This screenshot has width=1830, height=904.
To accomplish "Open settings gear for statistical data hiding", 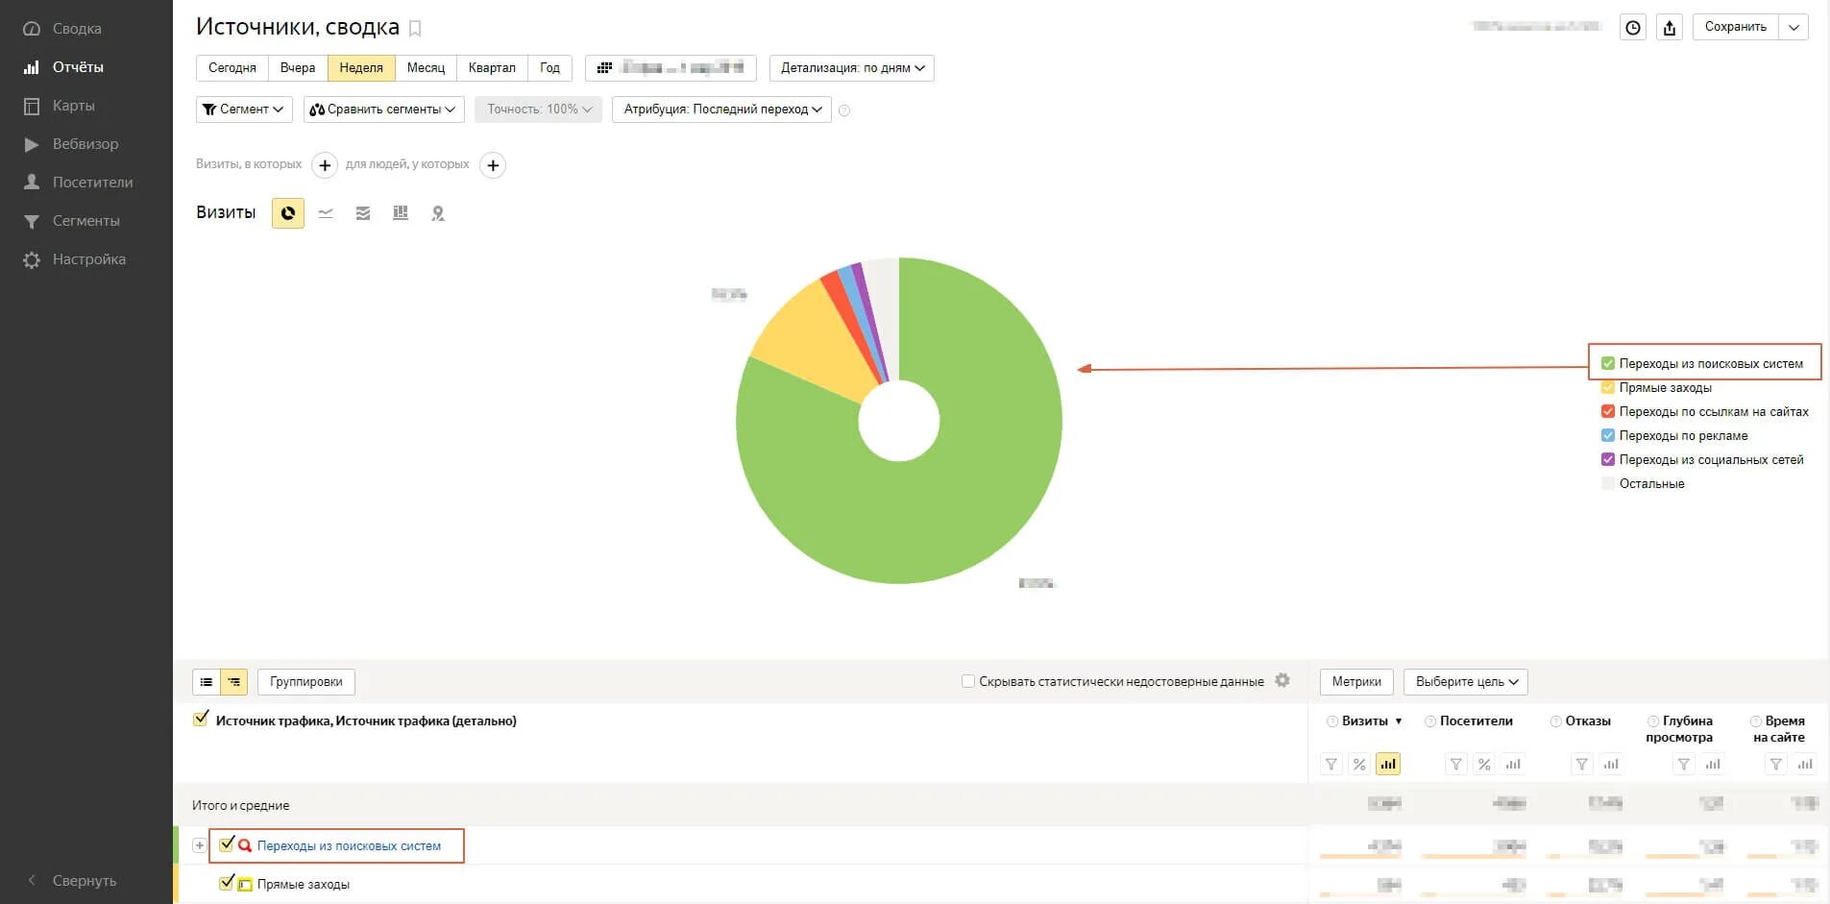I will 1282,680.
